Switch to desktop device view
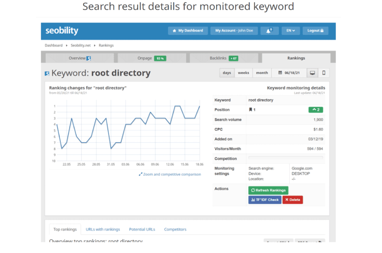Screen dimensions: 382x253 (312, 73)
